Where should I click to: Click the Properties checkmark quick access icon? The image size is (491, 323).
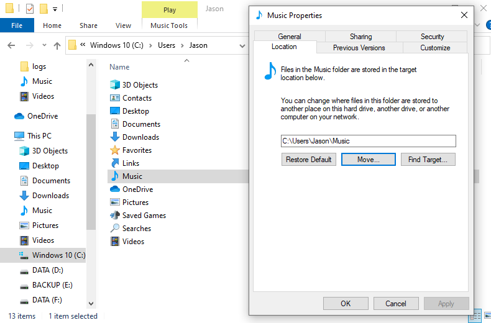click(30, 9)
